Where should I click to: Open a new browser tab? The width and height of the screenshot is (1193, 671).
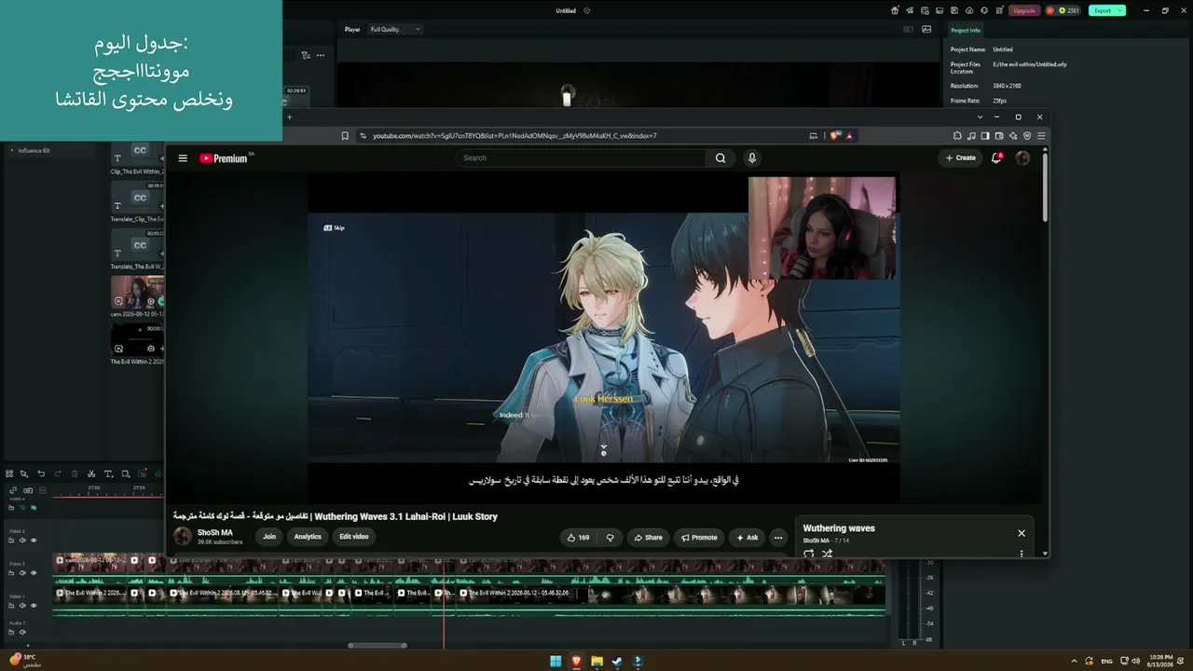289,117
